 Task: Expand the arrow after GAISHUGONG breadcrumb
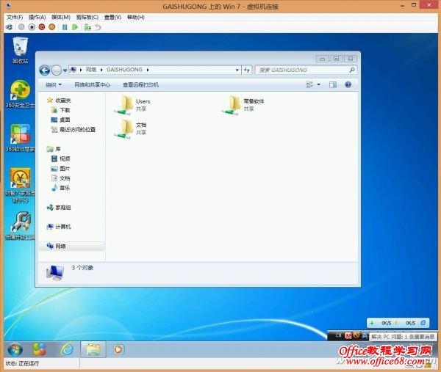(x=148, y=70)
